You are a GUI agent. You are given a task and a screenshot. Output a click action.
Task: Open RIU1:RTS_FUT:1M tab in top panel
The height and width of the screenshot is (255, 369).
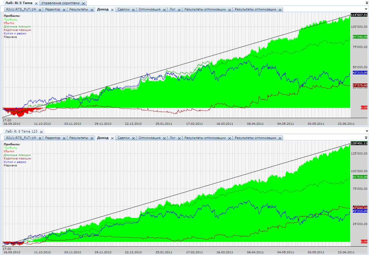pyautogui.click(x=21, y=9)
